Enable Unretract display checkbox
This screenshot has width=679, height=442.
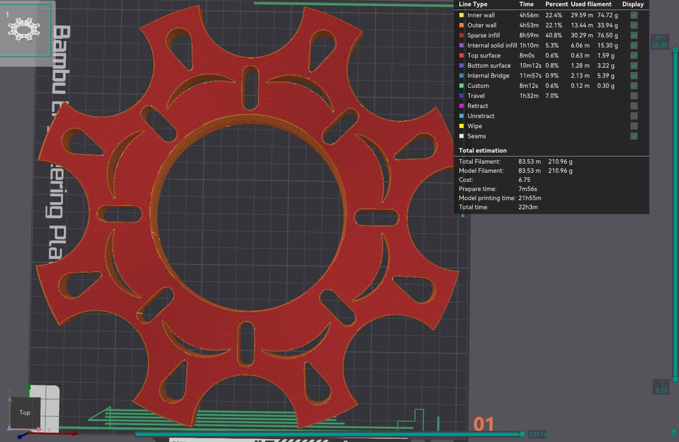(x=634, y=116)
